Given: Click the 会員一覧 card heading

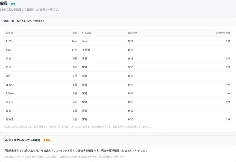Looking at the screenshot, I should [24, 21].
